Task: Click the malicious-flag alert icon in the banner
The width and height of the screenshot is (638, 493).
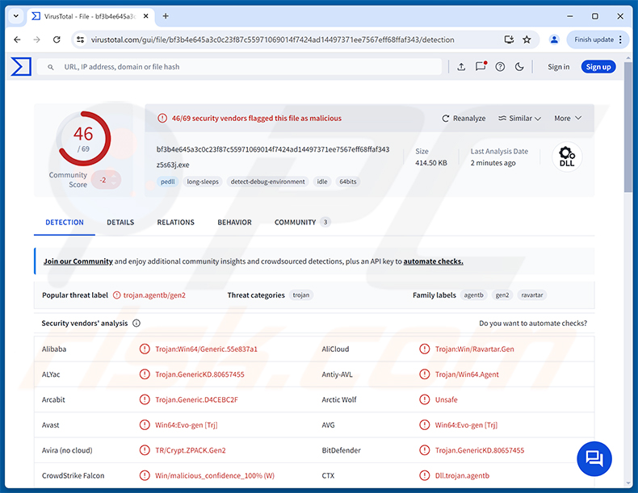Action: click(x=162, y=119)
